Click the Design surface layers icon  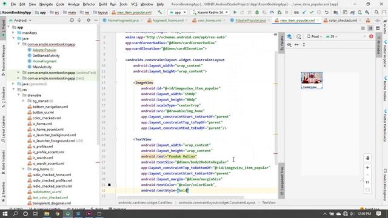(289, 36)
